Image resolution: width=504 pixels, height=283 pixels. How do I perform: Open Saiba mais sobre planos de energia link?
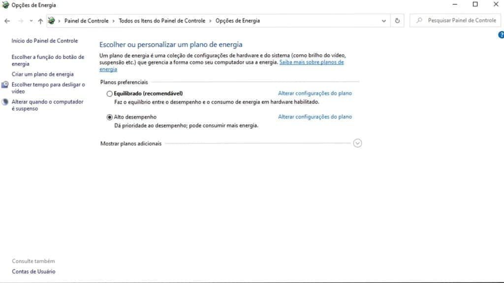(311, 62)
